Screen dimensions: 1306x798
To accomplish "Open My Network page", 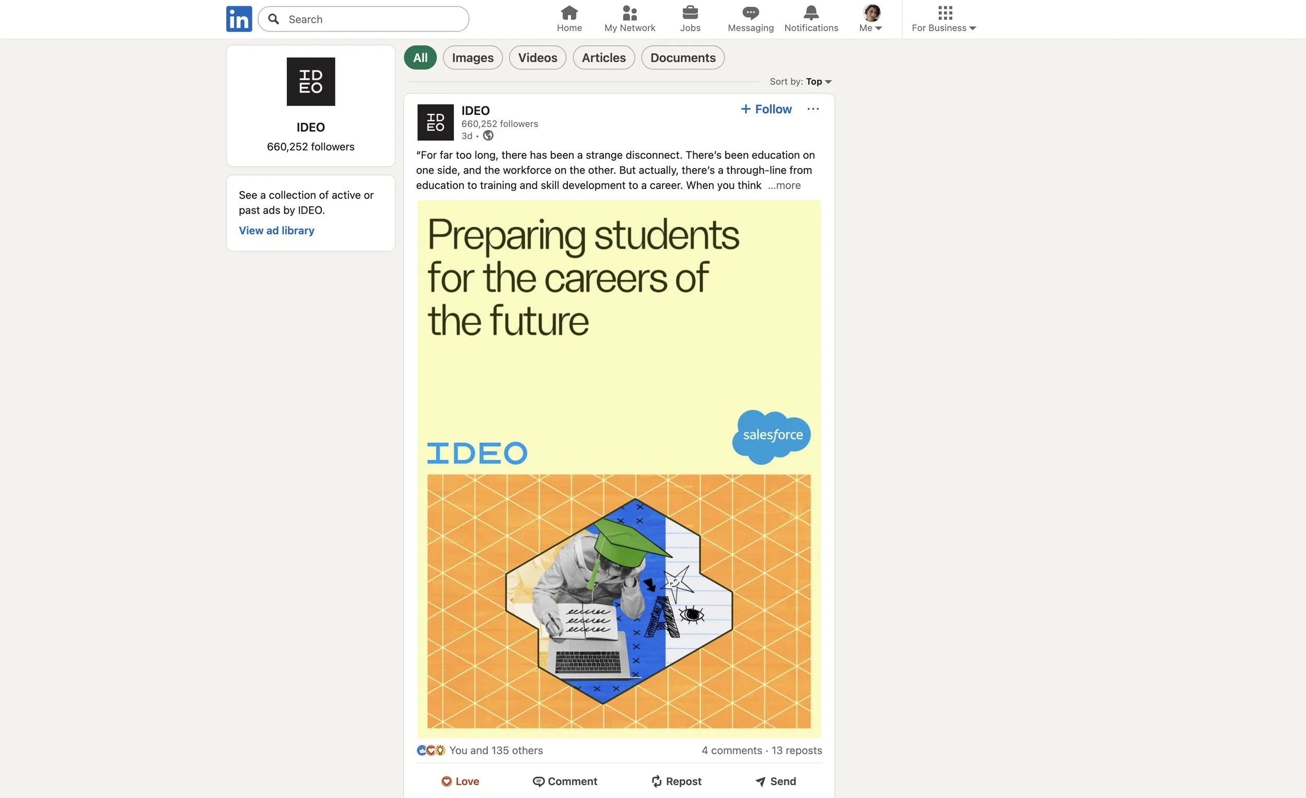I will tap(629, 19).
